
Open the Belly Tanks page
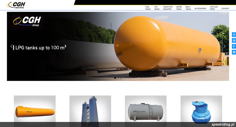click(188, 8)
